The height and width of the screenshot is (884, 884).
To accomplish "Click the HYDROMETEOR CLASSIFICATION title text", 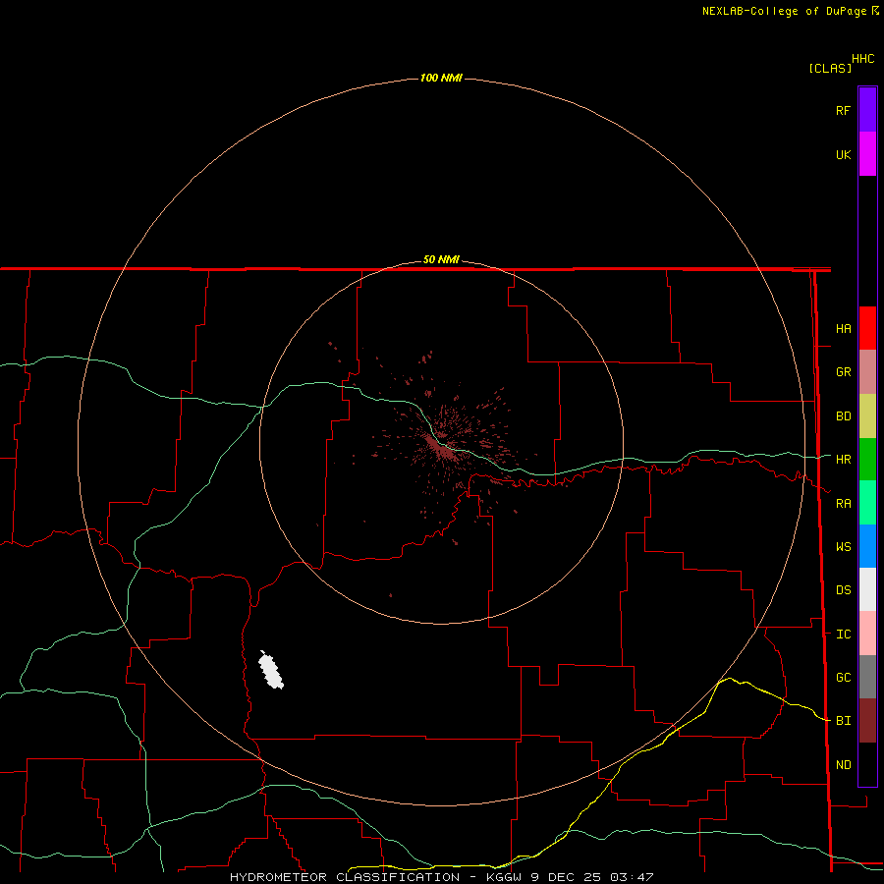I will [x=345, y=877].
